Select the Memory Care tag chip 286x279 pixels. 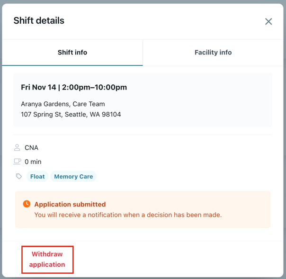point(73,177)
